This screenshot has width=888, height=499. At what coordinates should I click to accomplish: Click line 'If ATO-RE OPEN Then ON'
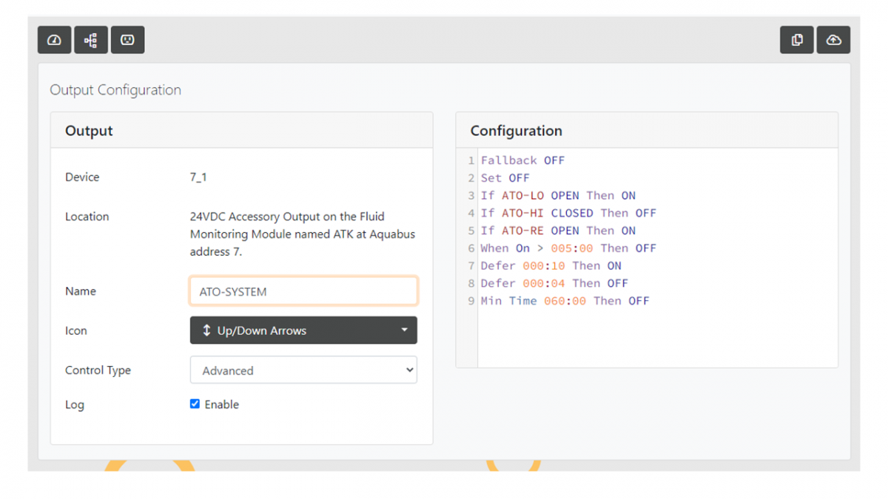pos(558,231)
